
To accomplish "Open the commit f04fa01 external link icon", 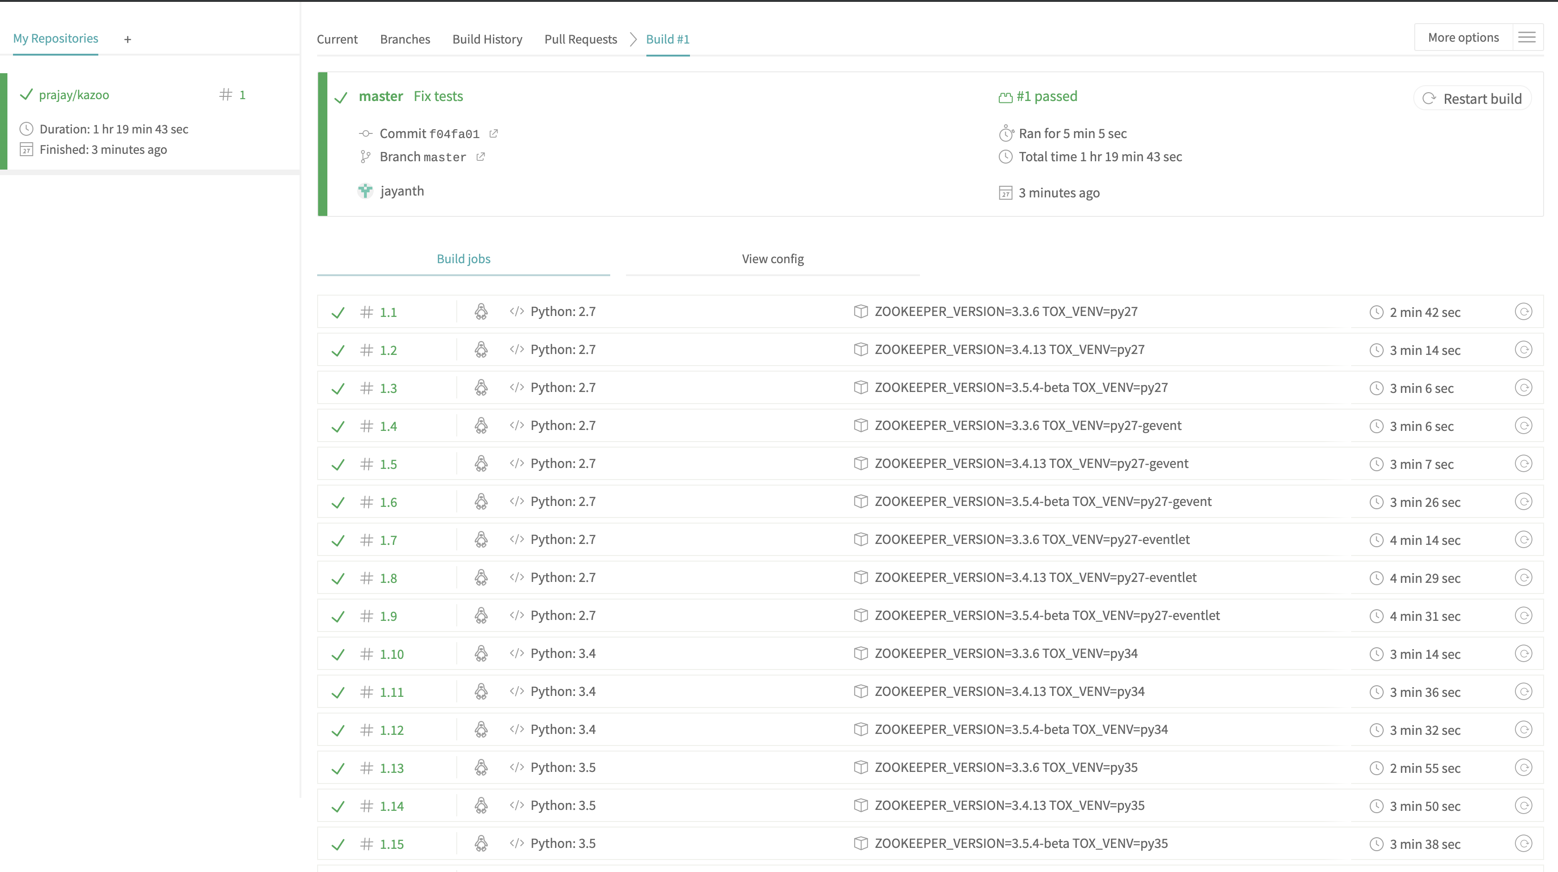I will point(493,133).
